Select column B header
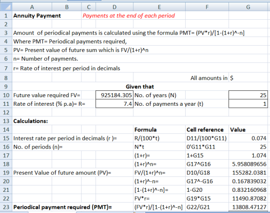Screen dimensions: 270x213 pyautogui.click(x=67, y=7)
